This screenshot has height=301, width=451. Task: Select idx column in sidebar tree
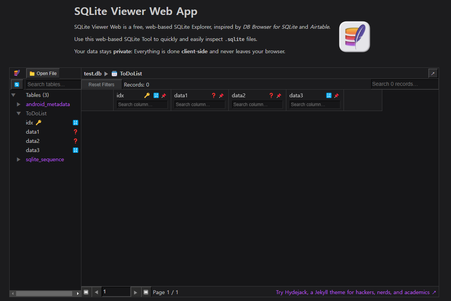pos(29,123)
